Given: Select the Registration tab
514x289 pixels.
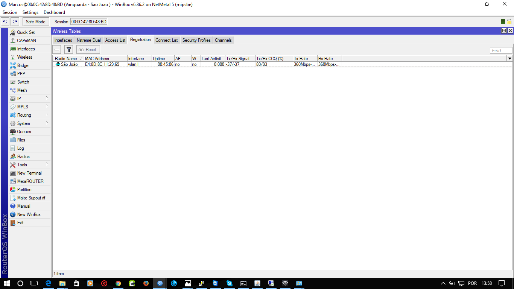Looking at the screenshot, I should 141,40.
